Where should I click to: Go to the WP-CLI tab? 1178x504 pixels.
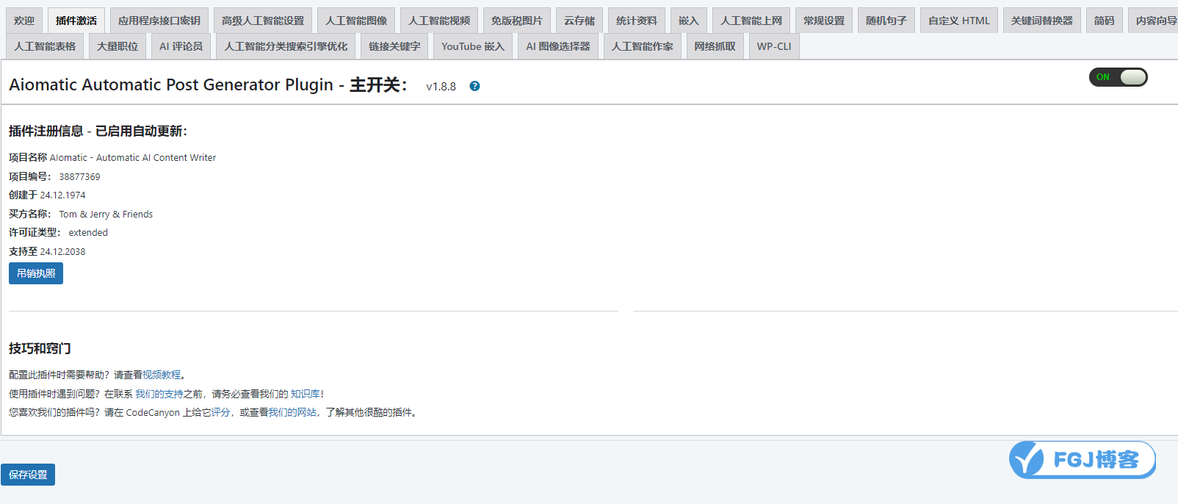click(774, 46)
